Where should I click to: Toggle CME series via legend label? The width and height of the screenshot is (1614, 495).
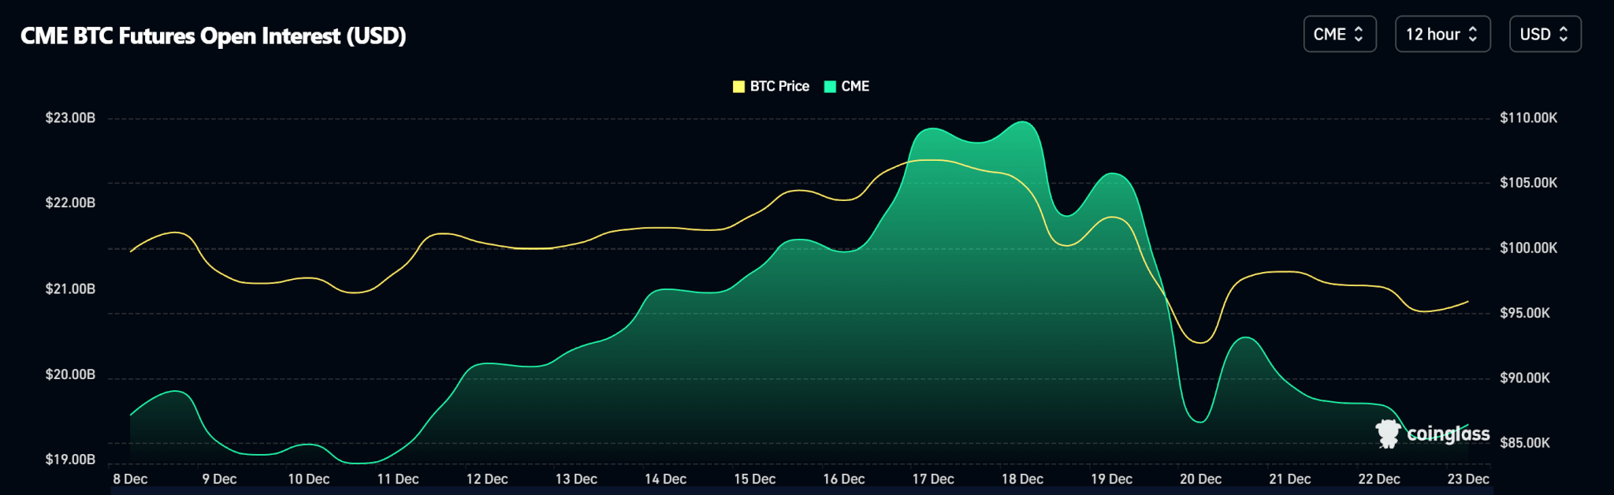point(855,87)
